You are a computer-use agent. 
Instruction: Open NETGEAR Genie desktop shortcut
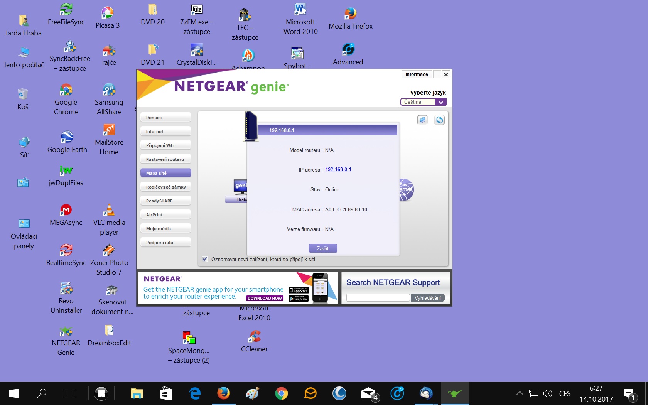click(66, 332)
